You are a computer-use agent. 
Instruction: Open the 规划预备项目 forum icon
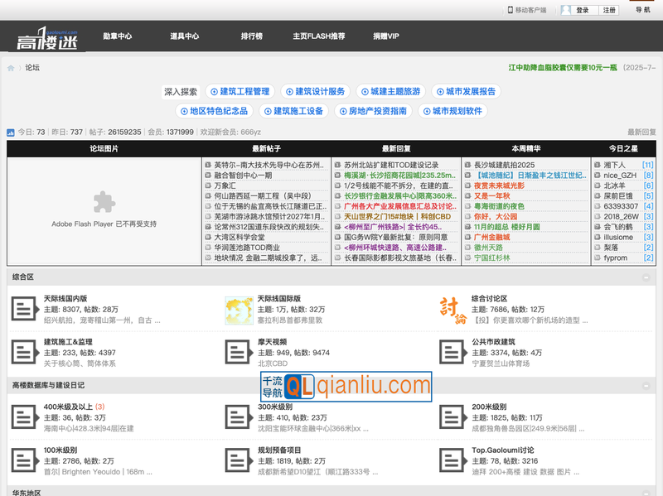239,460
